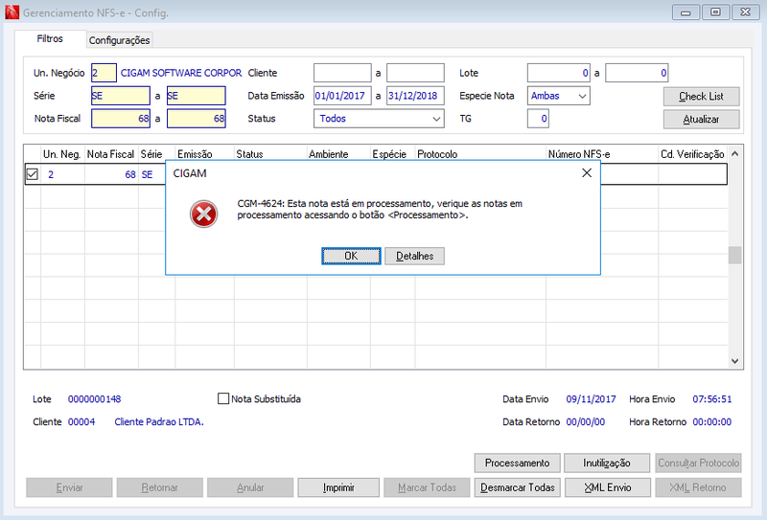
Task: Switch to the Filtros tab
Action: 50,38
